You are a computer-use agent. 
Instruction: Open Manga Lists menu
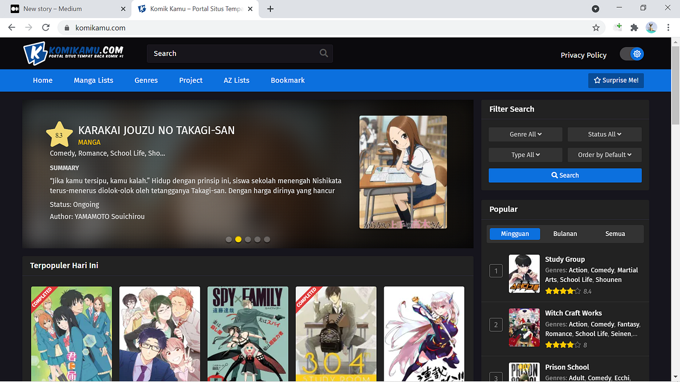click(93, 80)
